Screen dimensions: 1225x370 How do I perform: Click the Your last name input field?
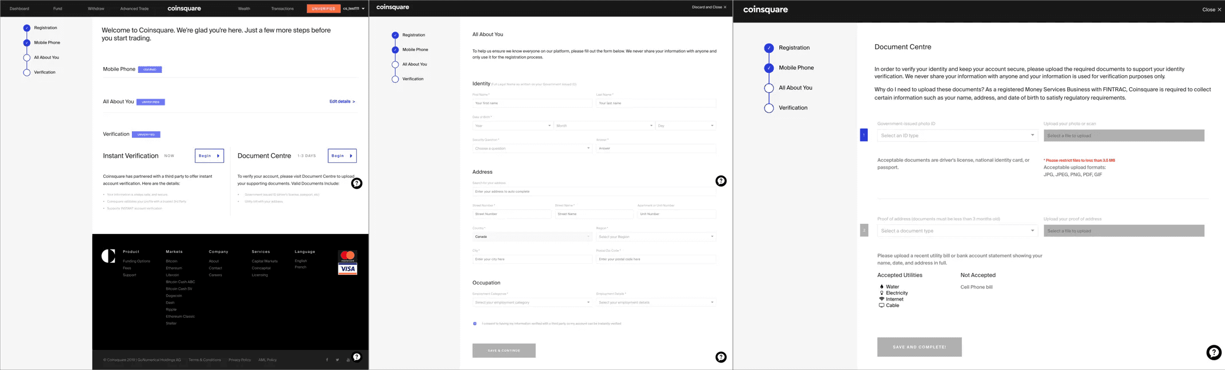tap(656, 104)
